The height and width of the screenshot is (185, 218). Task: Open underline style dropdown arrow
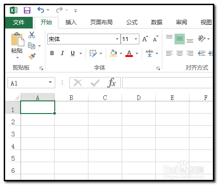click(80, 54)
